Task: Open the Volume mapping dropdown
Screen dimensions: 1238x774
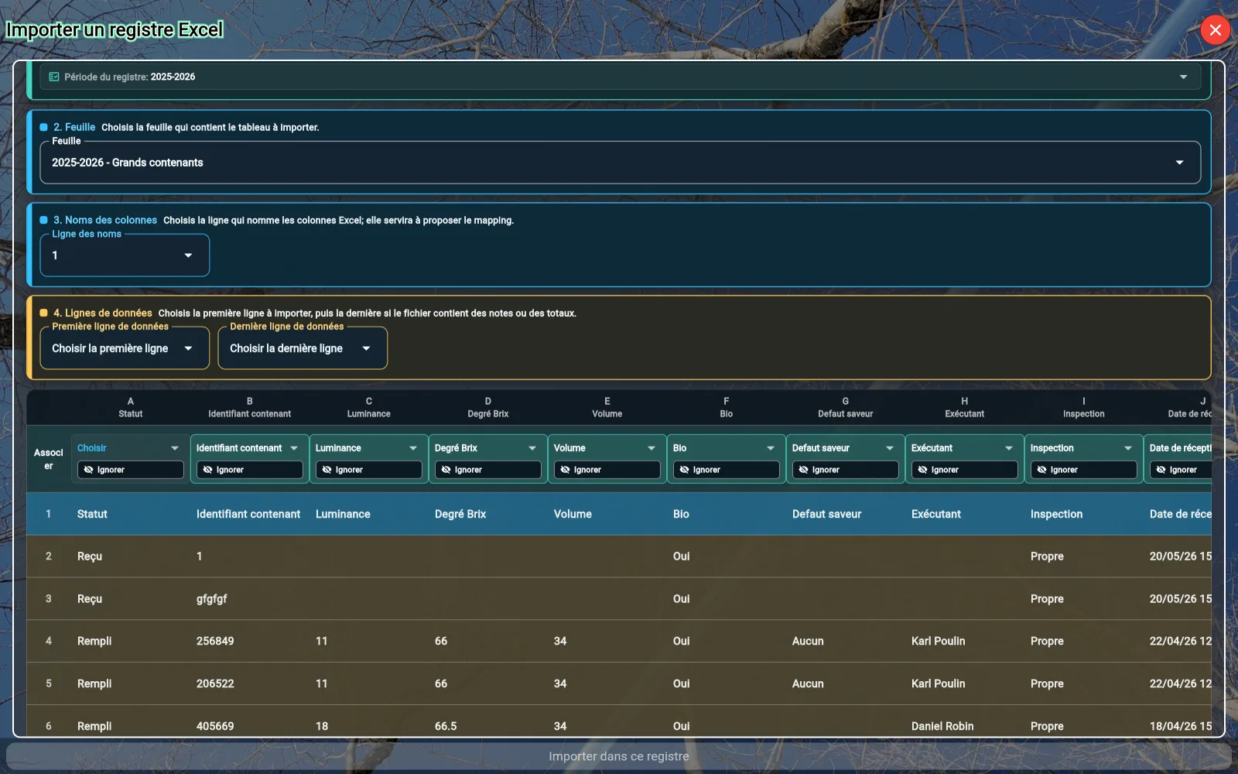Action: point(606,448)
